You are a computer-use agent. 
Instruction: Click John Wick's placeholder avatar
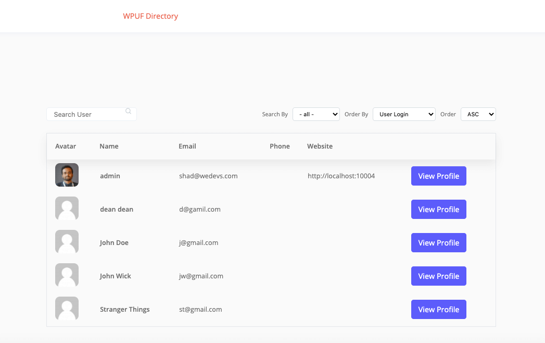click(67, 275)
